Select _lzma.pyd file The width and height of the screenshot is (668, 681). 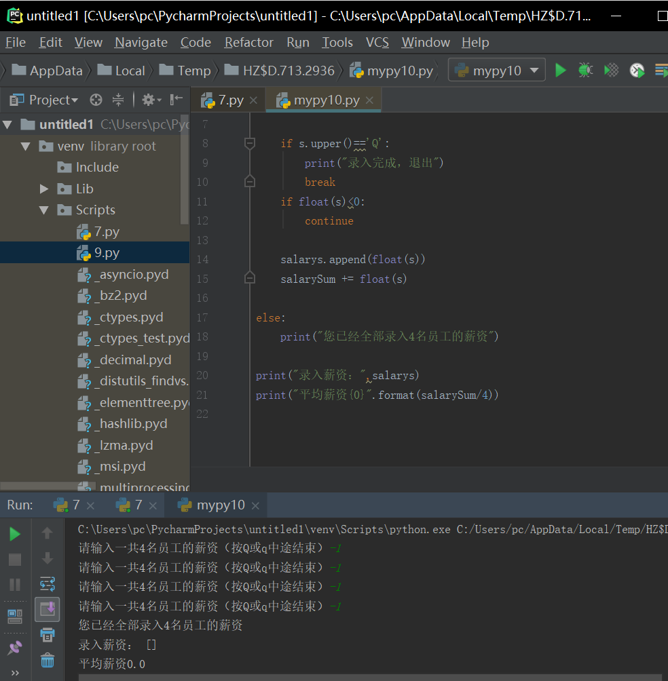(x=115, y=446)
